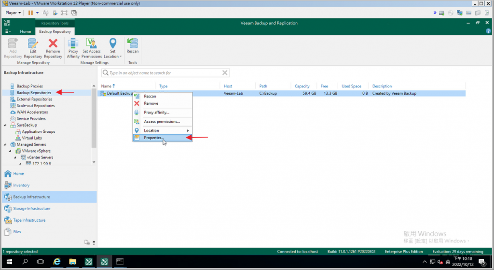Click the navigation pane options chevron
The image size is (494, 270).
94,242
